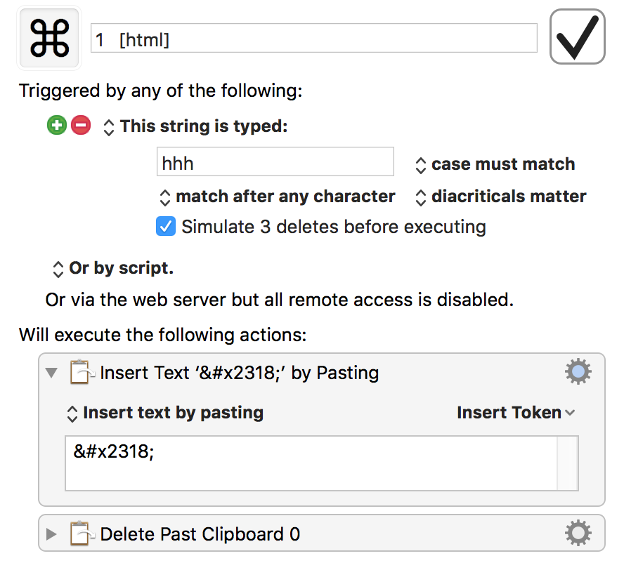Viewport: 624px width, 563px height.
Task: Change the 'Insert text by pasting' mode
Action: click(x=165, y=413)
